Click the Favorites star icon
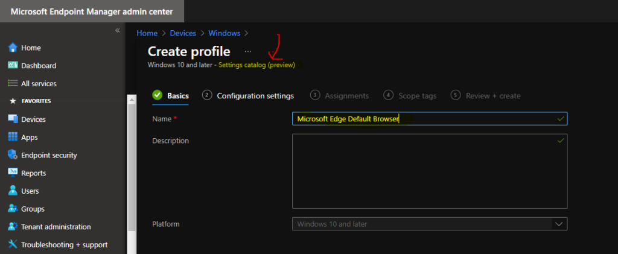This screenshot has height=254, width=618. coord(13,101)
